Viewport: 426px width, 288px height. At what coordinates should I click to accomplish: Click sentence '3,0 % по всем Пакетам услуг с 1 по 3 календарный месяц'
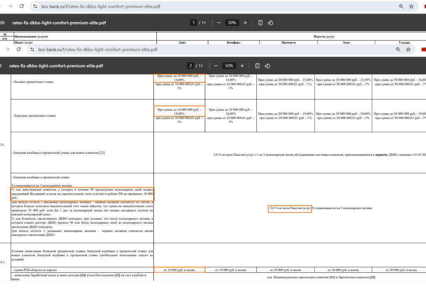pos(319,155)
